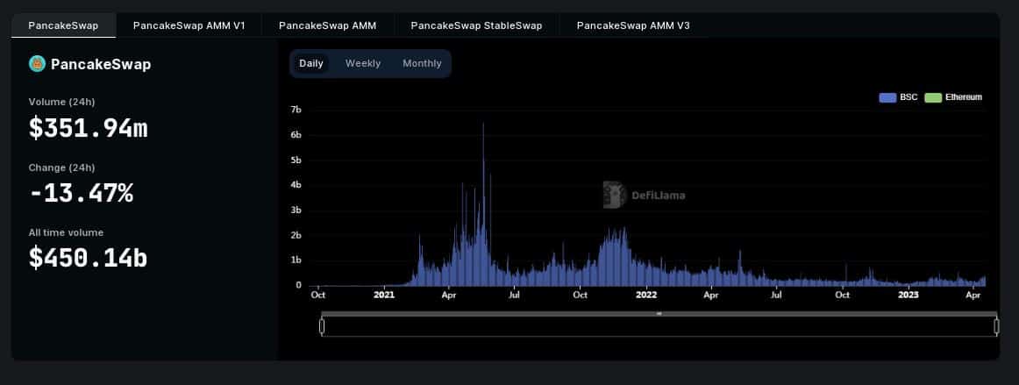Click the tallest volume bar peak
This screenshot has width=1019, height=385.
(x=483, y=125)
